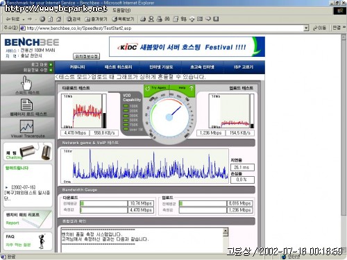Select the 154,5 KB/s upload value
347x260 pixels.
[240, 133]
